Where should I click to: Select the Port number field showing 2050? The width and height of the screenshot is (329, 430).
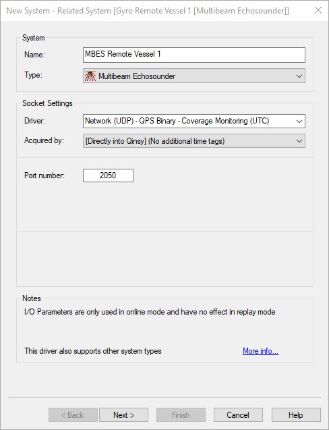[x=108, y=176]
